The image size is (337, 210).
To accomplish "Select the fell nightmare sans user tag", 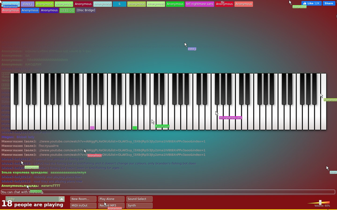I will [200, 4].
